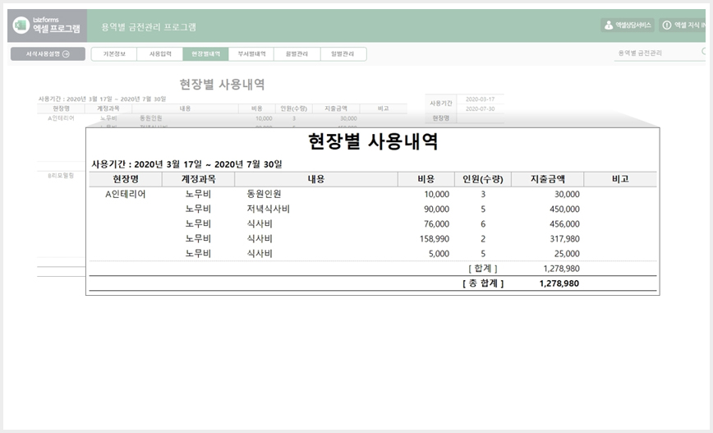Select the 현장별내역 tab
This screenshot has width=713, height=433.
[x=205, y=53]
